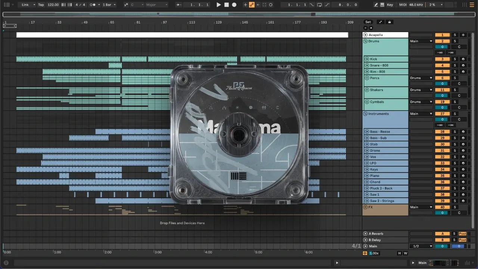Unfold the Kick track
Screen dimensions: 478x269
click(x=367, y=59)
